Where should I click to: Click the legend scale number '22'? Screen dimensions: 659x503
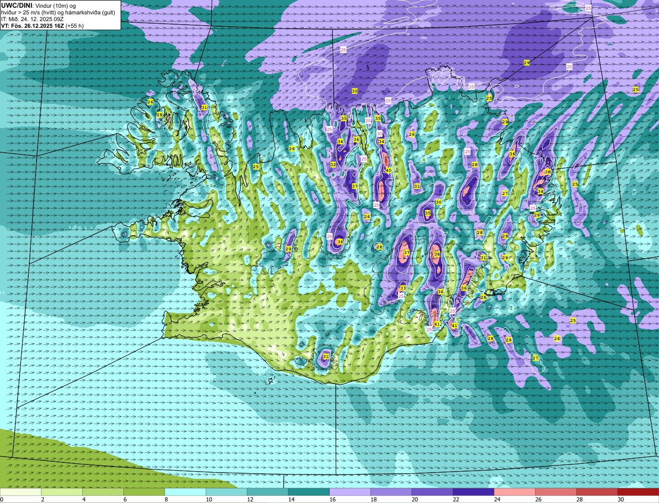tap(456, 499)
